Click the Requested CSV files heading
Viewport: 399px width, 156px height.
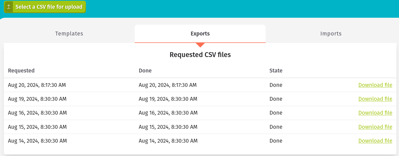coord(200,55)
